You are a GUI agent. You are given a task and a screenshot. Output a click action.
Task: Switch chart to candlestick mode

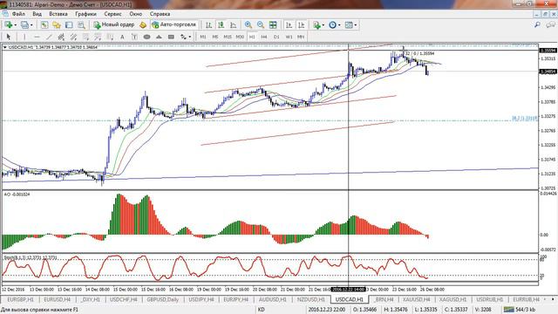tap(221, 25)
